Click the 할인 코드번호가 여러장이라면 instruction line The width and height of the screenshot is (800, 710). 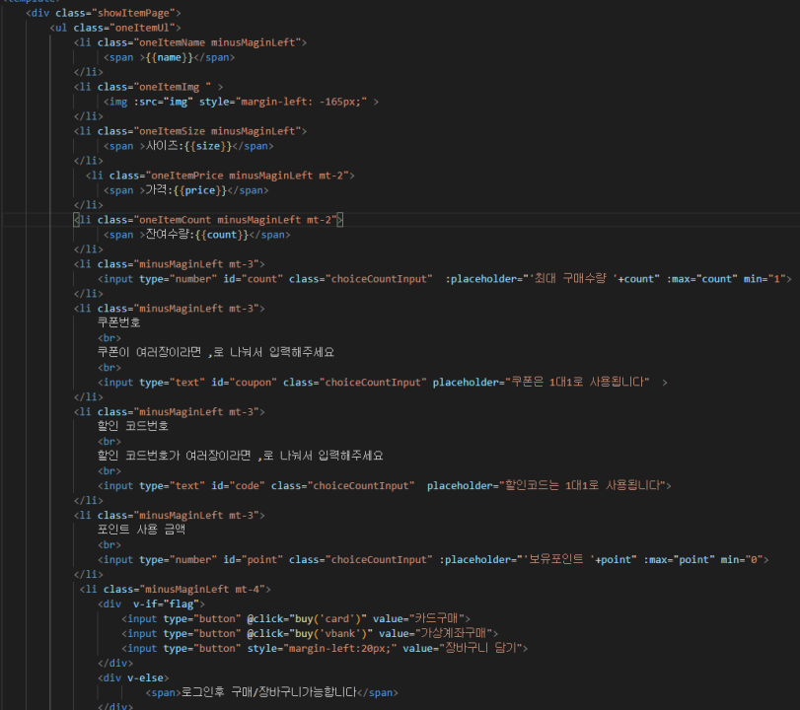(241, 456)
